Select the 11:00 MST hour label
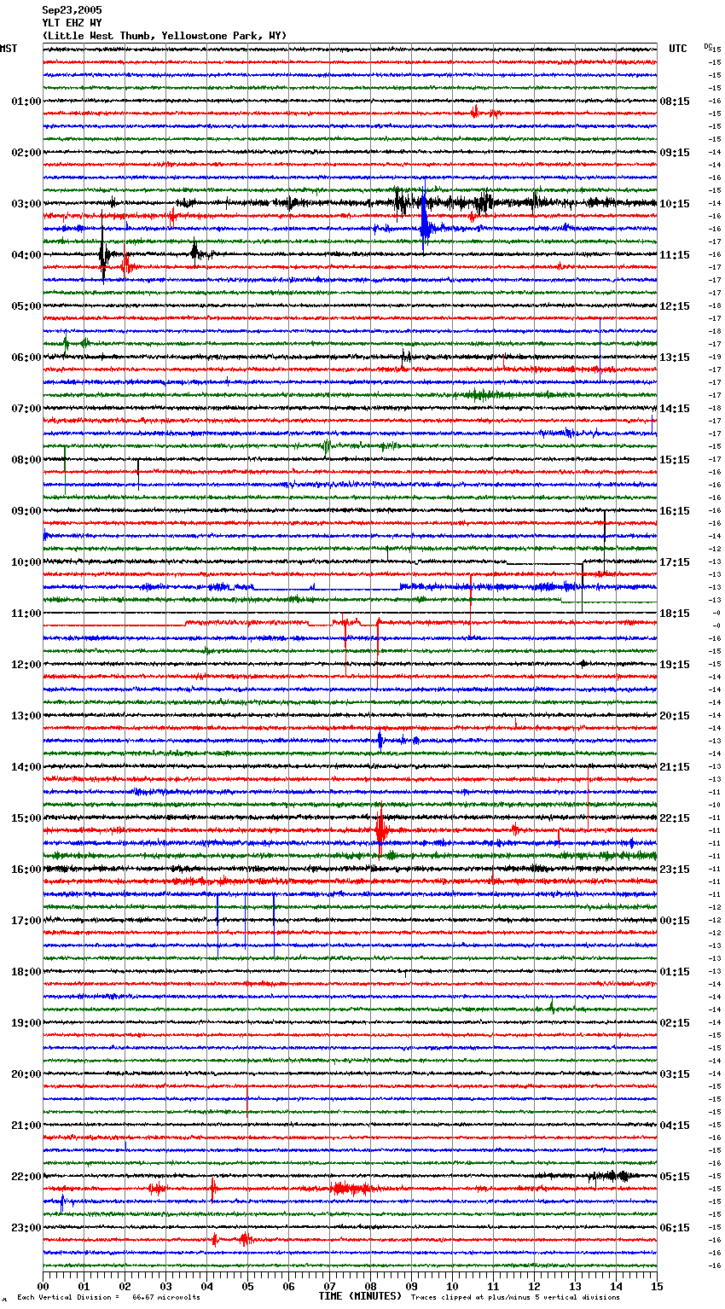Image resolution: width=725 pixels, height=1309 pixels. pyautogui.click(x=26, y=614)
